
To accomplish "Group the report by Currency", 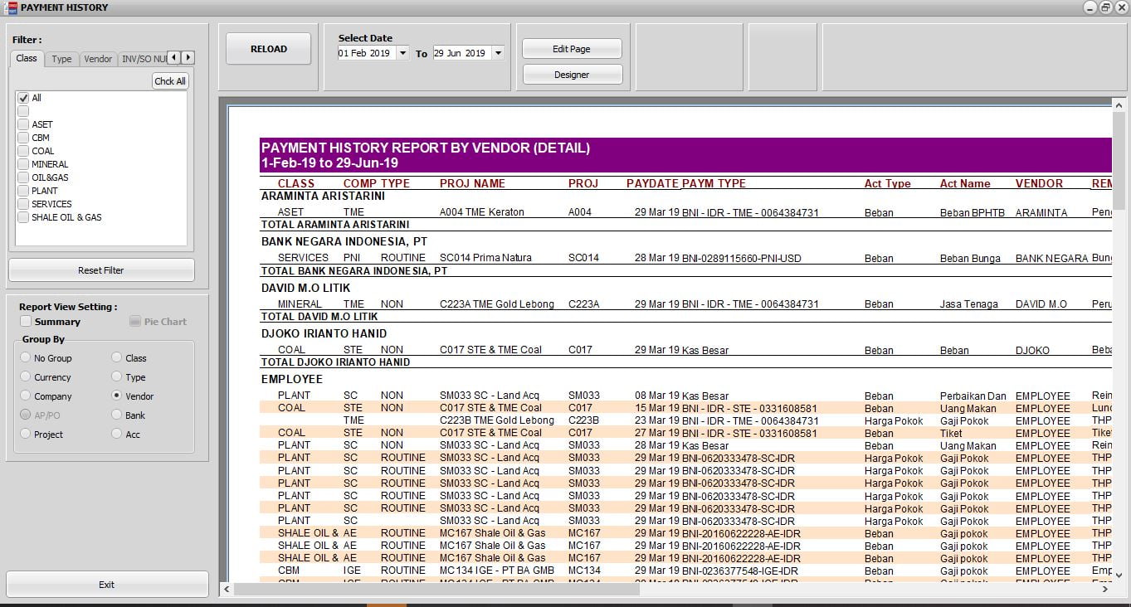I will click(x=26, y=377).
